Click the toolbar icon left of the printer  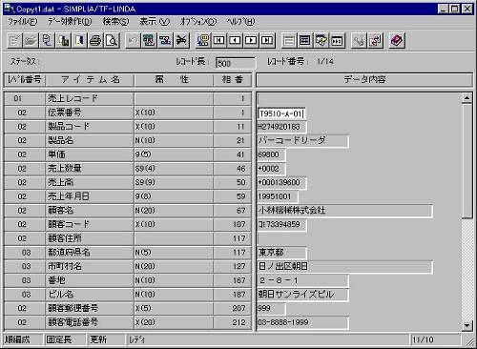79,40
